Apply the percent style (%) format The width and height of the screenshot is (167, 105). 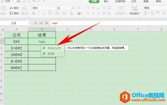pyautogui.click(x=153, y=13)
